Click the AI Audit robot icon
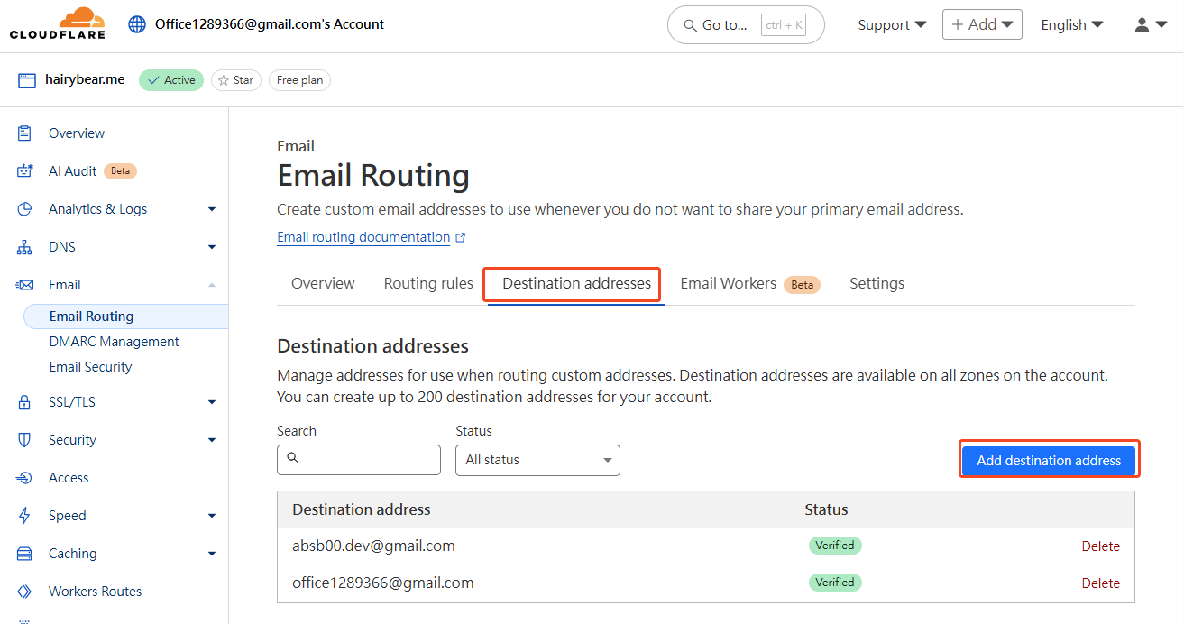Screen dimensions: 1184x624 [25, 171]
